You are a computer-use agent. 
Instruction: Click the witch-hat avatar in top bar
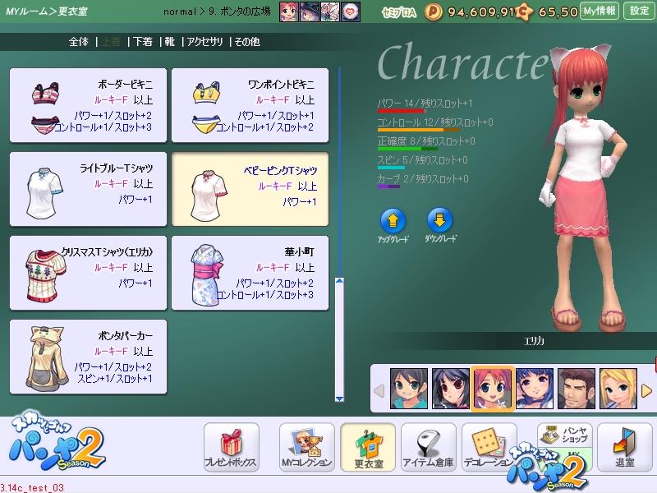click(x=310, y=12)
